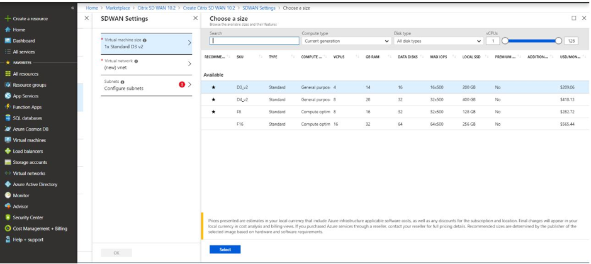The image size is (591, 264).
Task: Click the Resource groups cube icon
Action: click(x=8, y=85)
